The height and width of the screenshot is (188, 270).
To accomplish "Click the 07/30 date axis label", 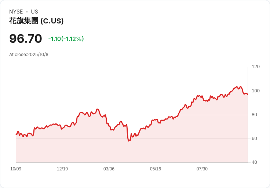I will point(202,169).
